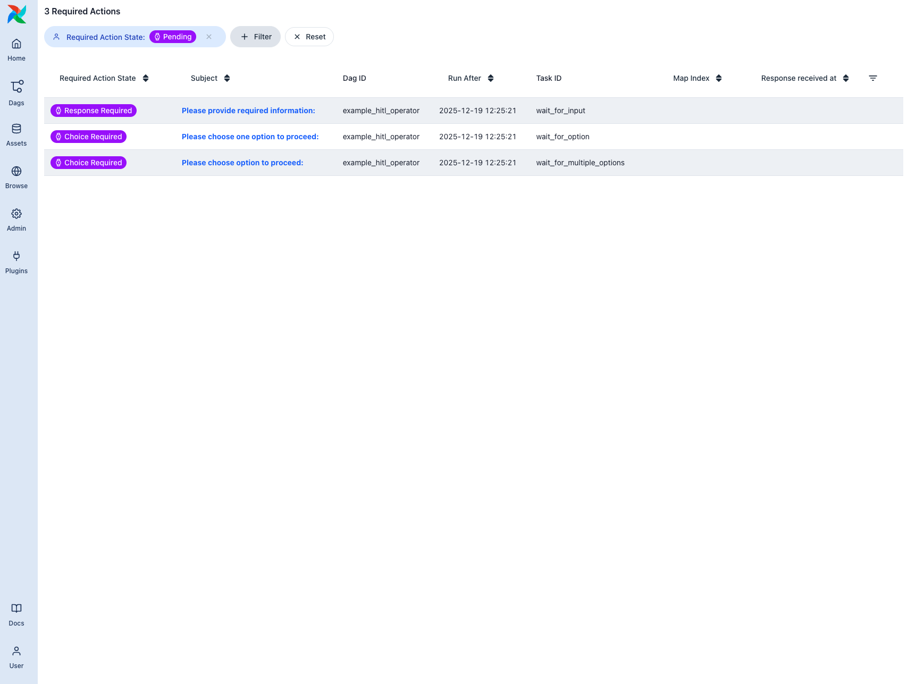This screenshot has width=907, height=684.
Task: Sort by Response received at column
Action: (x=846, y=78)
